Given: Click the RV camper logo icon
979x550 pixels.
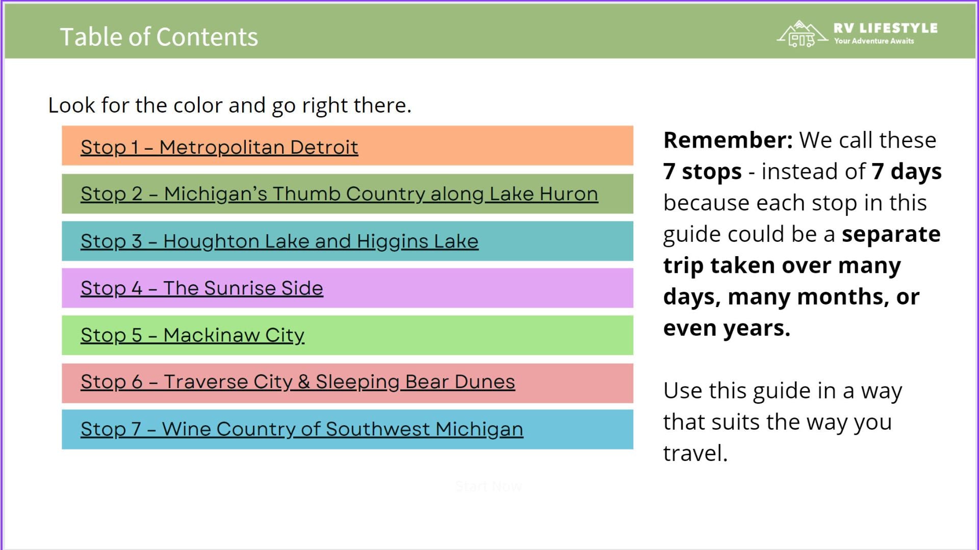Looking at the screenshot, I should (802, 35).
